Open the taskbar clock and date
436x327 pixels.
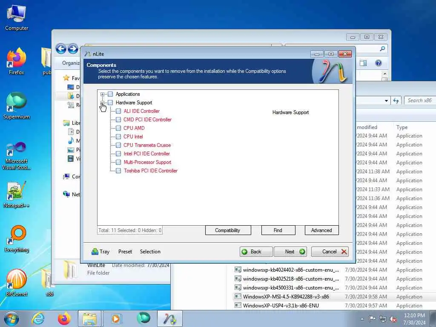(x=414, y=319)
